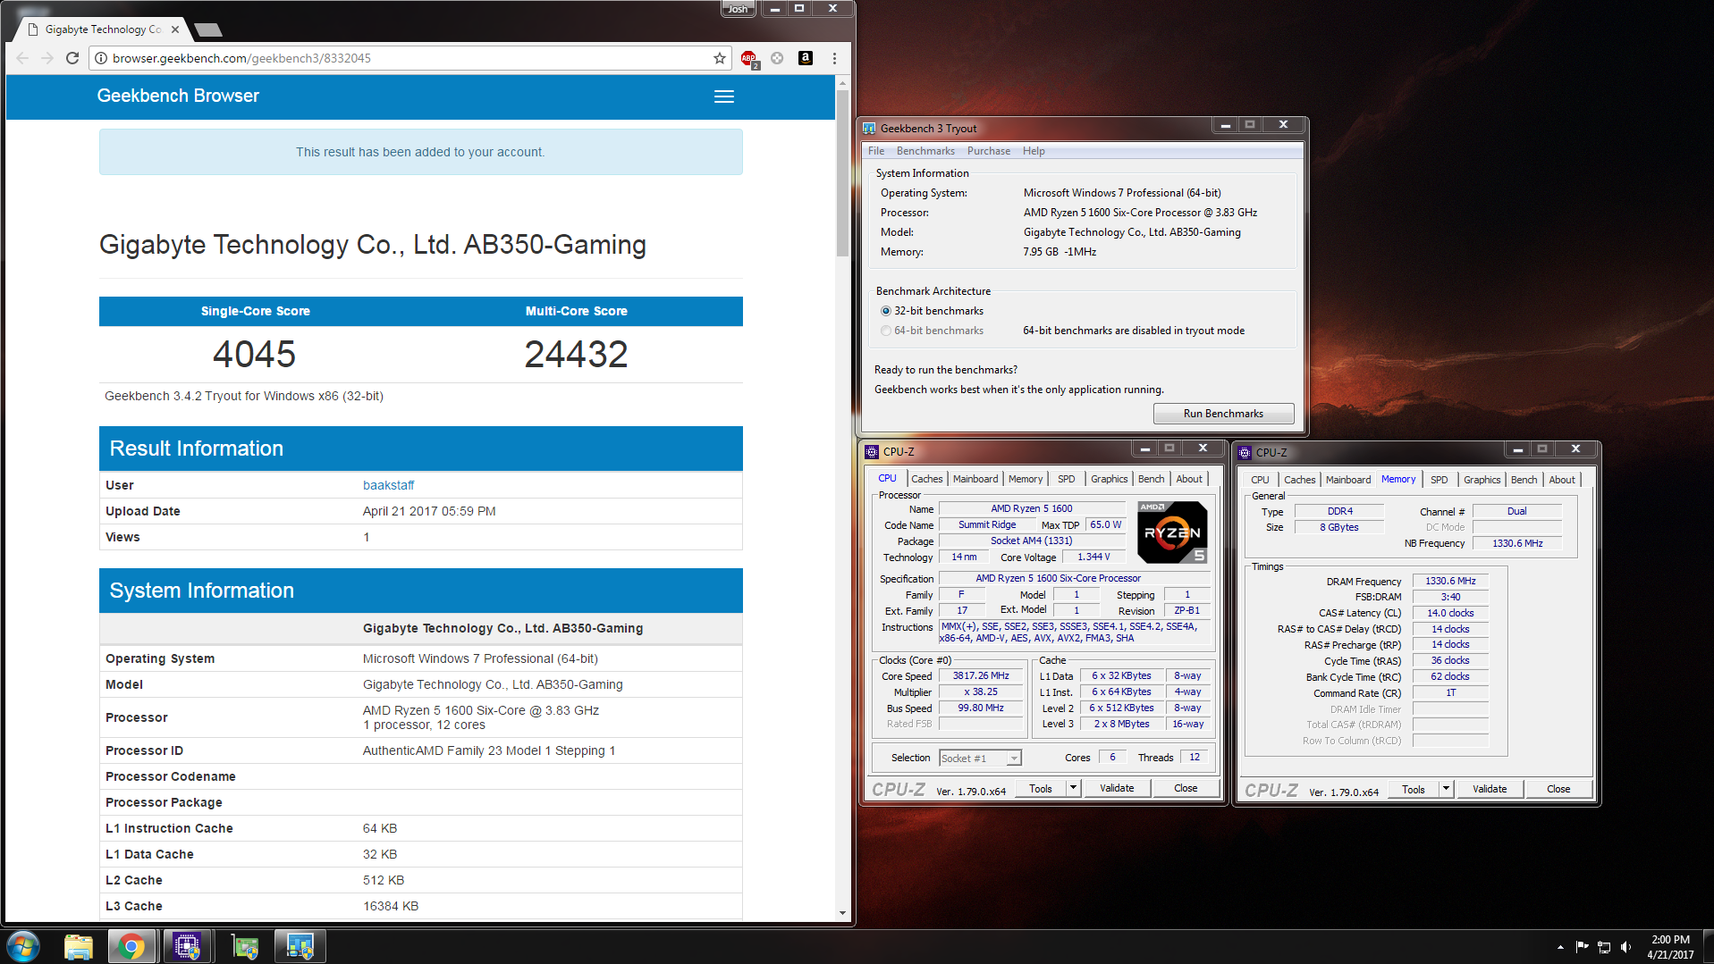Click left CPU-Z window title icon
Image resolution: width=1714 pixels, height=964 pixels.
click(x=872, y=452)
